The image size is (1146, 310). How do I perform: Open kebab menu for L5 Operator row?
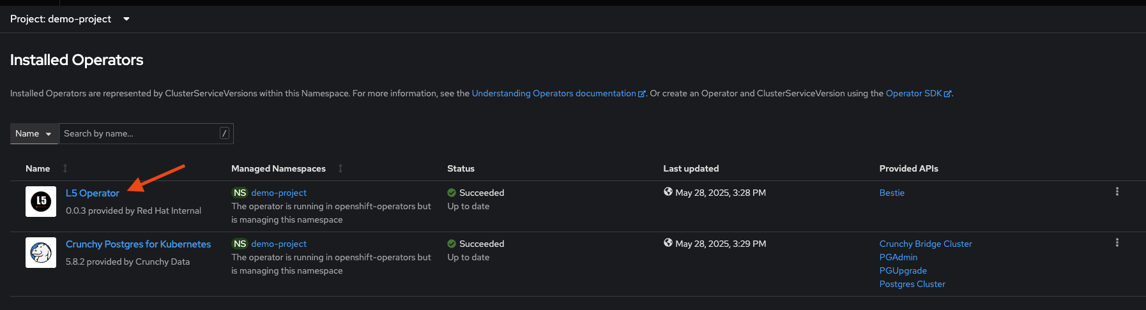click(1117, 191)
